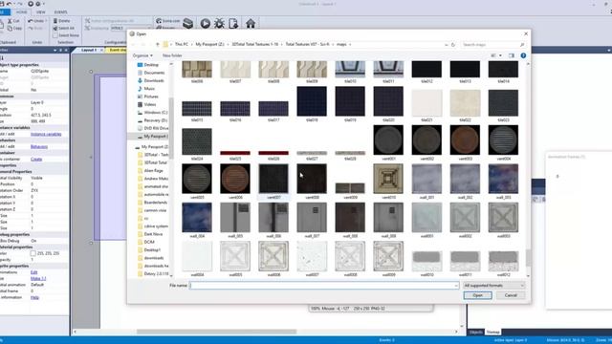Open the view options dropdown arrow
This screenshot has width=612, height=344.
(x=500, y=55)
